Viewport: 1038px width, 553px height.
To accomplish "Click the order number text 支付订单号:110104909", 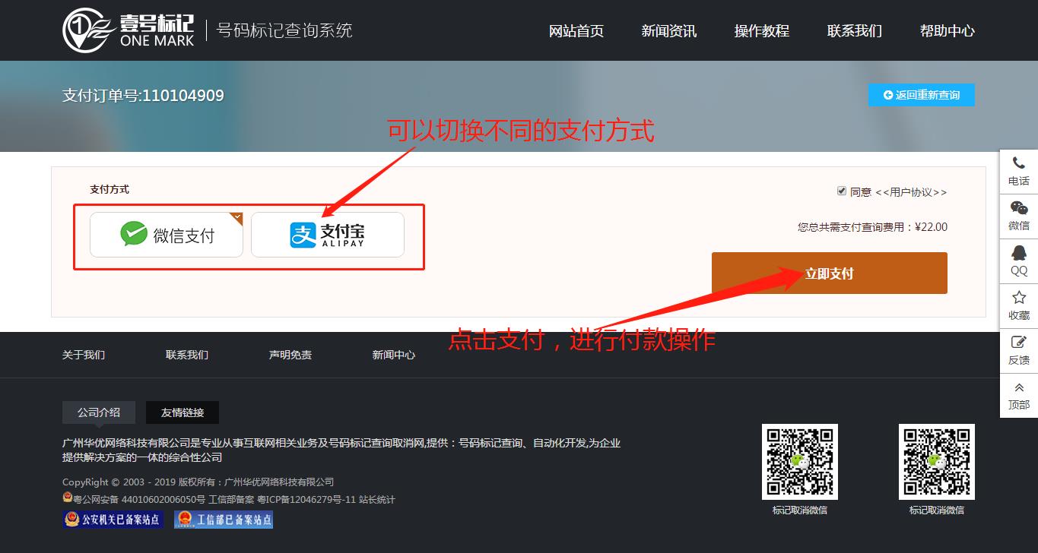I will click(143, 96).
